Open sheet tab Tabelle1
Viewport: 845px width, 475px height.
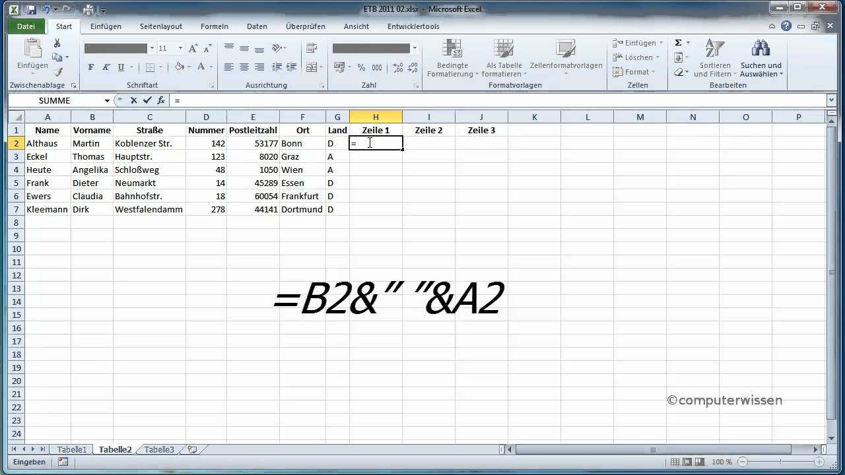click(72, 449)
